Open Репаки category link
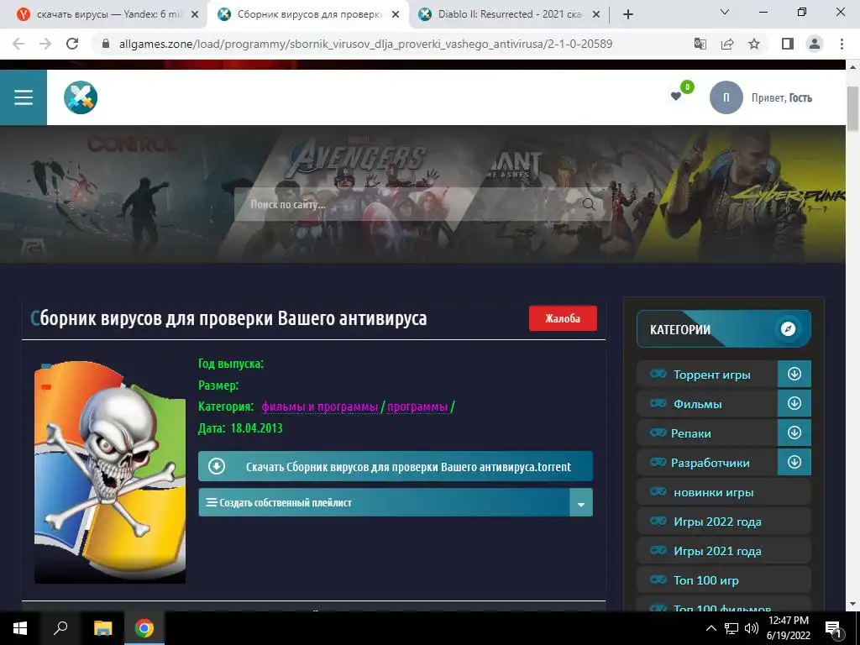Screen dimensions: 860x645 click(x=691, y=433)
